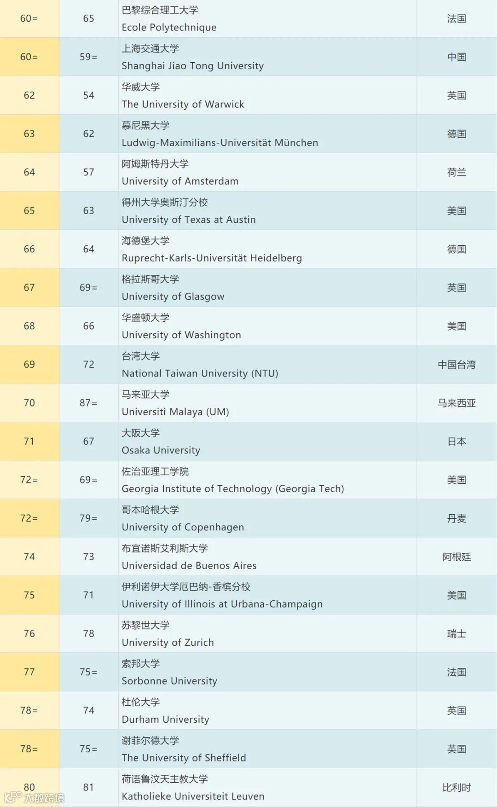Select 'University of Illinois at Urbana-Champaign' text
This screenshot has width=497, height=807.
[x=222, y=604]
